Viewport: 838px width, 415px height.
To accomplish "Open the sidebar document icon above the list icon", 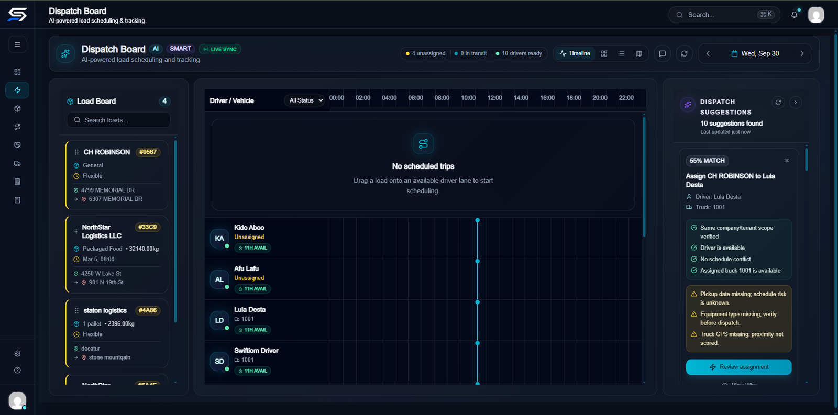I will click(17, 182).
